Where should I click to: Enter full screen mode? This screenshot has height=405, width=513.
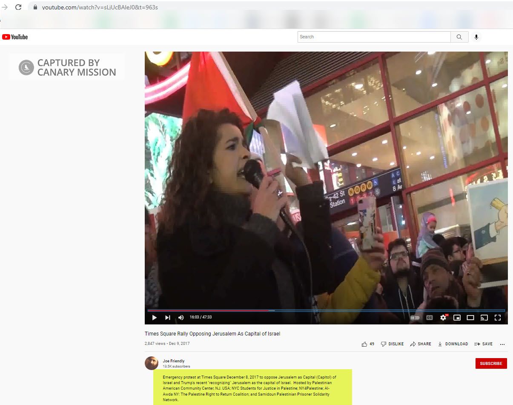[497, 318]
